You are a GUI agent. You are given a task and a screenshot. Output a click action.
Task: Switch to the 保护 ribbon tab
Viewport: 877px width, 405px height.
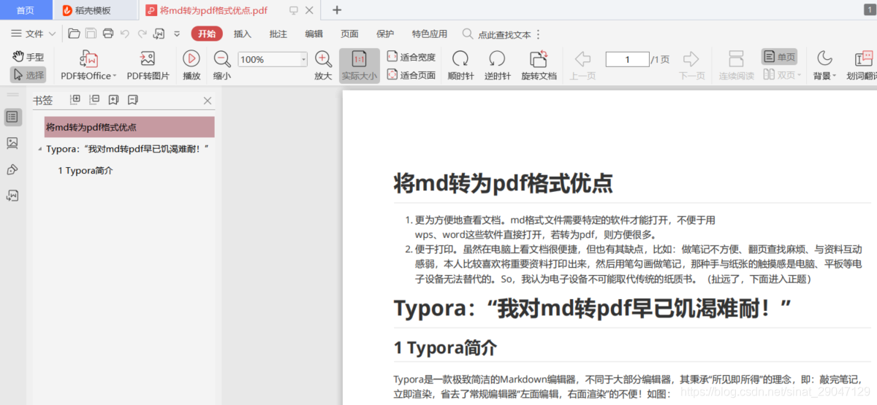point(384,34)
